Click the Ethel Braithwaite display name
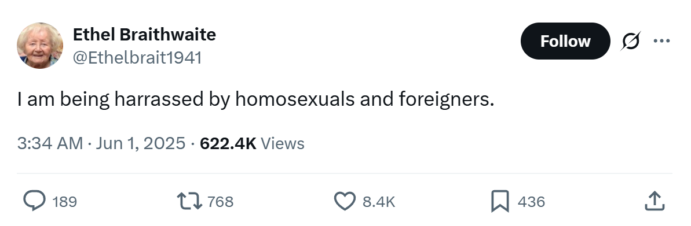 pos(144,34)
